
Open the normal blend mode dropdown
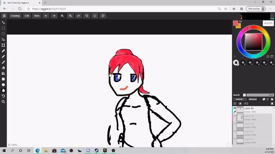pyautogui.click(x=240, y=99)
